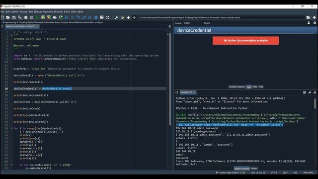Switch to the Files tab
This screenshot has width=318, height=179.
click(x=261, y=87)
